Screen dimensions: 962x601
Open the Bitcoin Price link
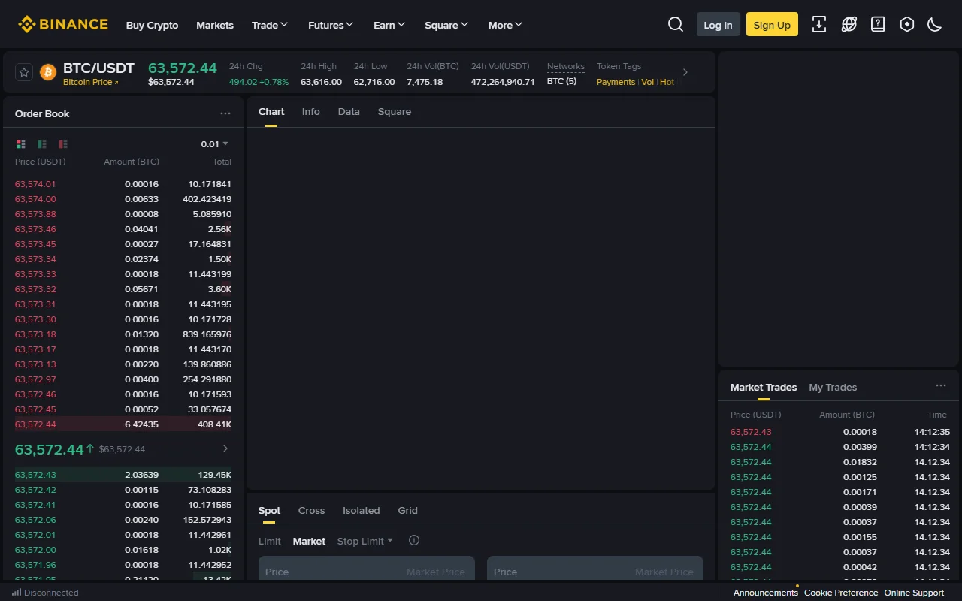[x=90, y=82]
